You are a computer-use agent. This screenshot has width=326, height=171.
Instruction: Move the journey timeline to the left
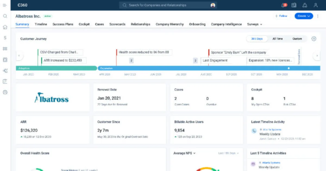point(19,56)
